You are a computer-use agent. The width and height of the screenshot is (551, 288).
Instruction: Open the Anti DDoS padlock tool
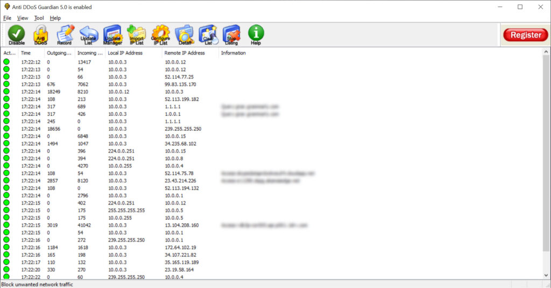(40, 35)
